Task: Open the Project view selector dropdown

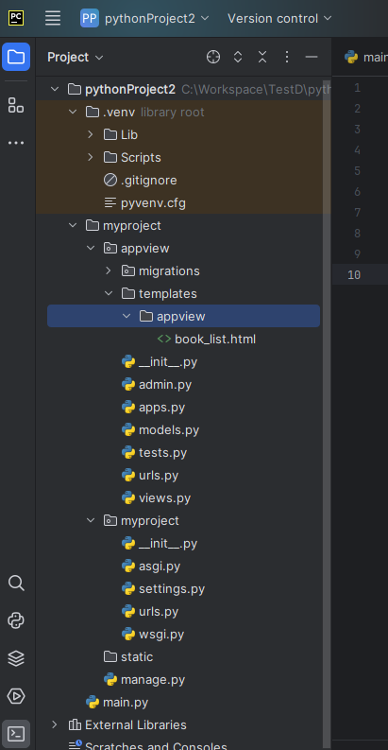Action: [x=76, y=58]
